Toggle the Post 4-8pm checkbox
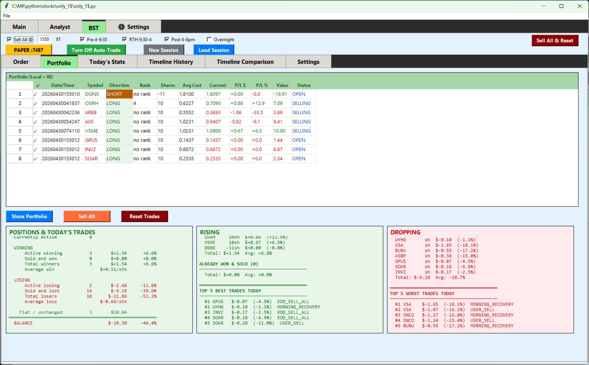The height and width of the screenshot is (365, 589). pos(167,39)
